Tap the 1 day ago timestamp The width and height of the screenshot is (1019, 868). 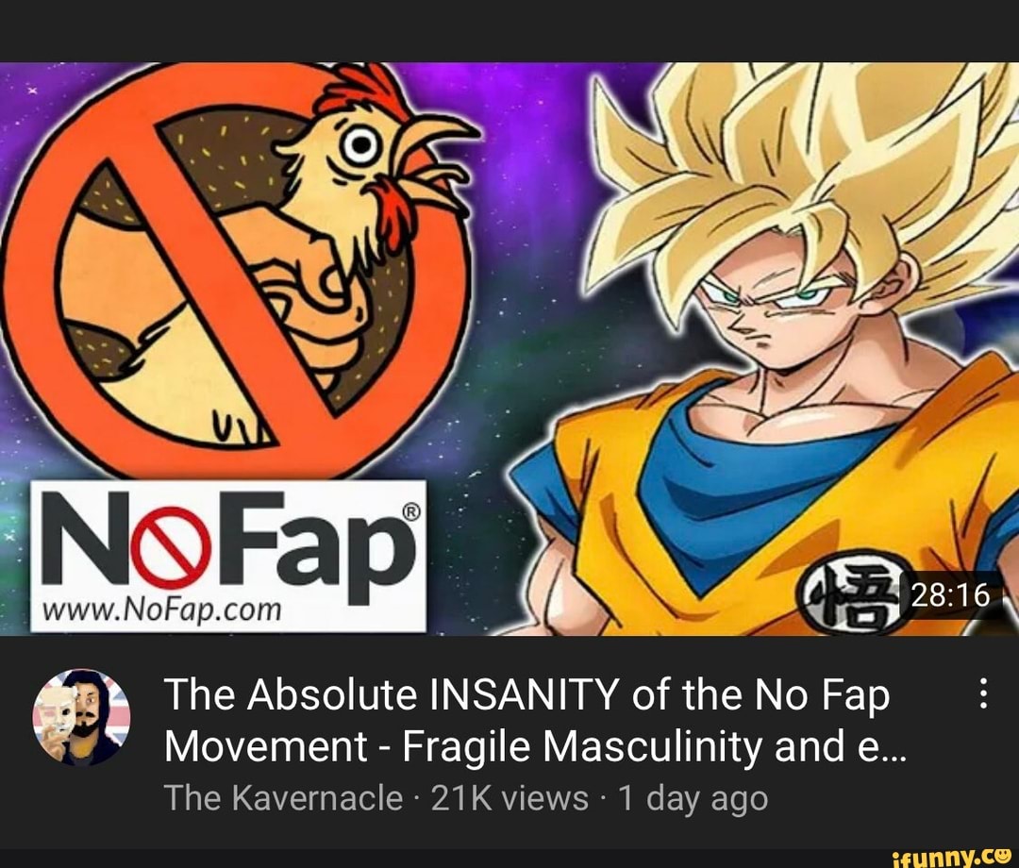tap(693, 798)
